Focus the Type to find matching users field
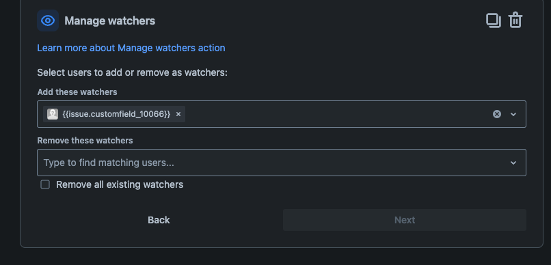The width and height of the screenshot is (551, 265). pyautogui.click(x=282, y=163)
